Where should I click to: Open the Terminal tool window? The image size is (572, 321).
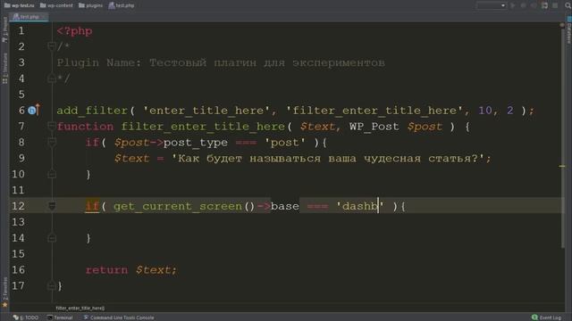[x=60, y=317]
